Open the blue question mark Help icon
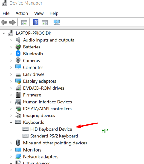The height and width of the screenshot is (164, 144). pos(36,22)
